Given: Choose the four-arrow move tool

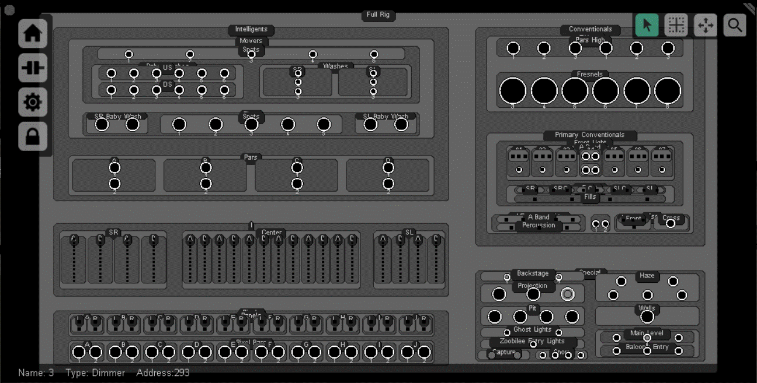Looking at the screenshot, I should (706, 25).
